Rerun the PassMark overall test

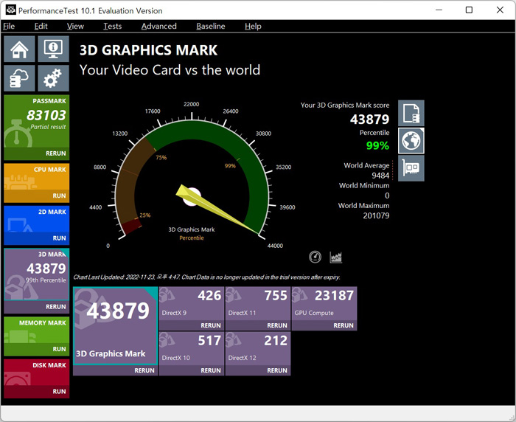[x=55, y=153]
